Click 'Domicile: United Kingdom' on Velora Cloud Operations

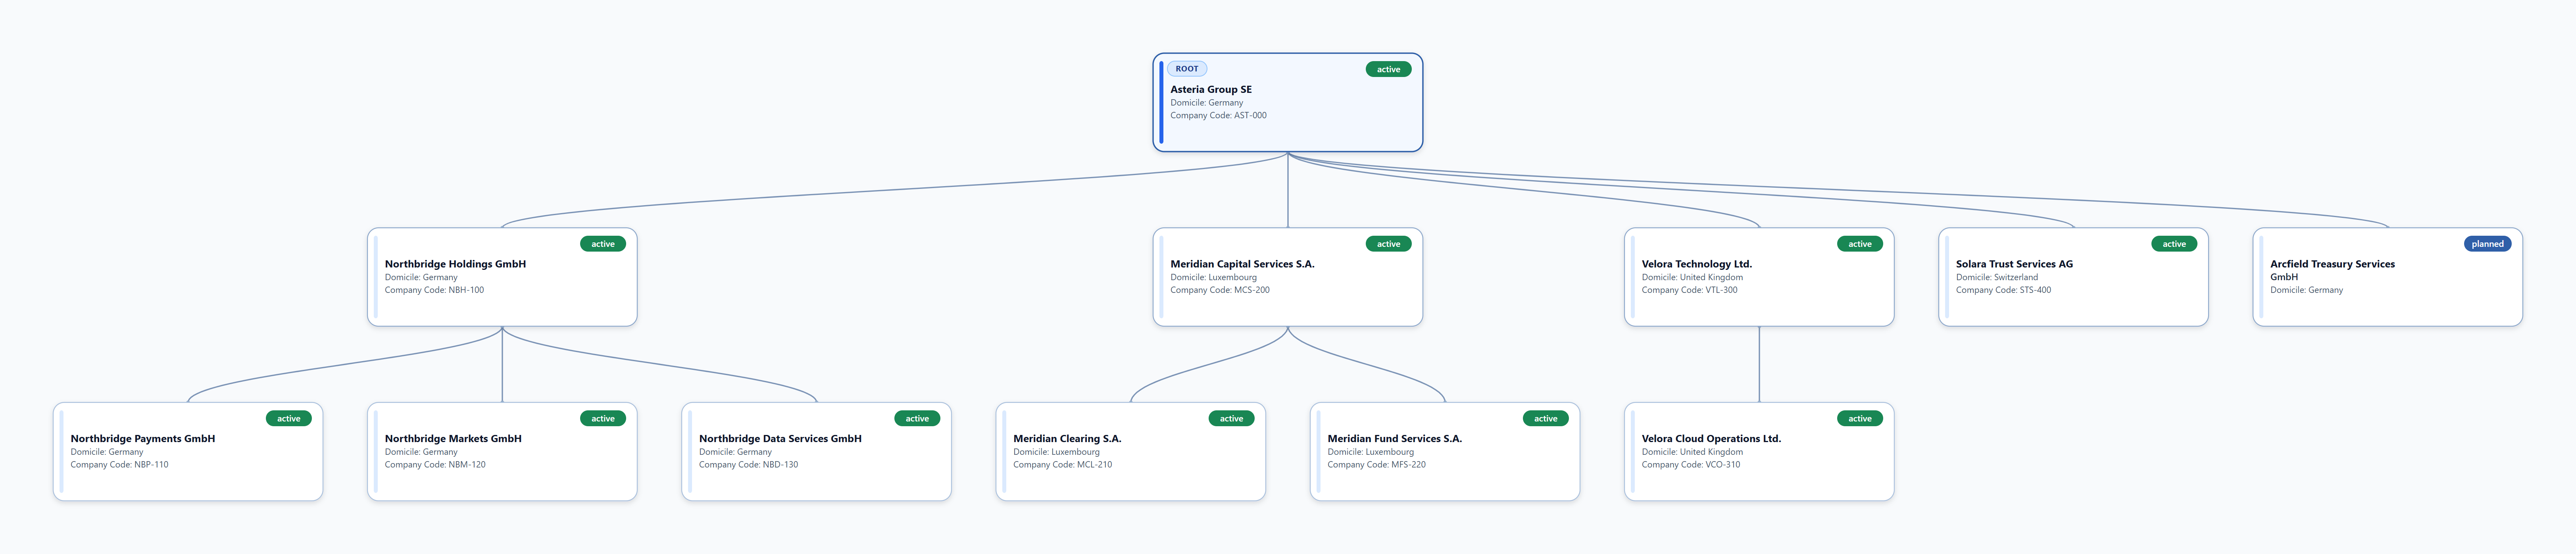tap(1692, 452)
